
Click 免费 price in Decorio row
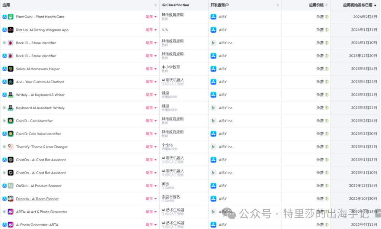320,199
